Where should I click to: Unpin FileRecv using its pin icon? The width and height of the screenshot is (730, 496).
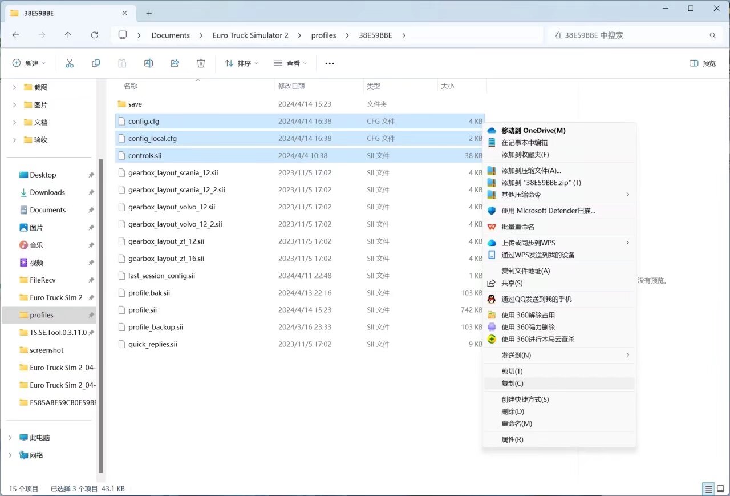[x=91, y=280]
